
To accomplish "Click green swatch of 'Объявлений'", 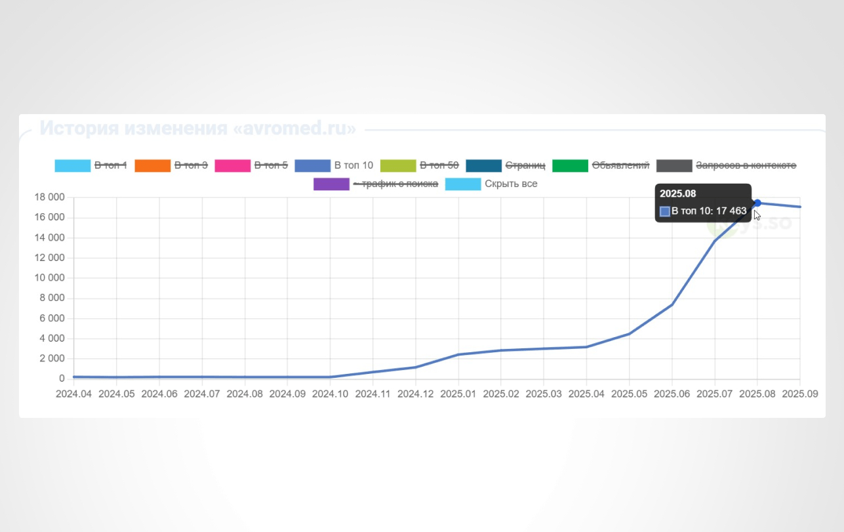I will tap(571, 166).
